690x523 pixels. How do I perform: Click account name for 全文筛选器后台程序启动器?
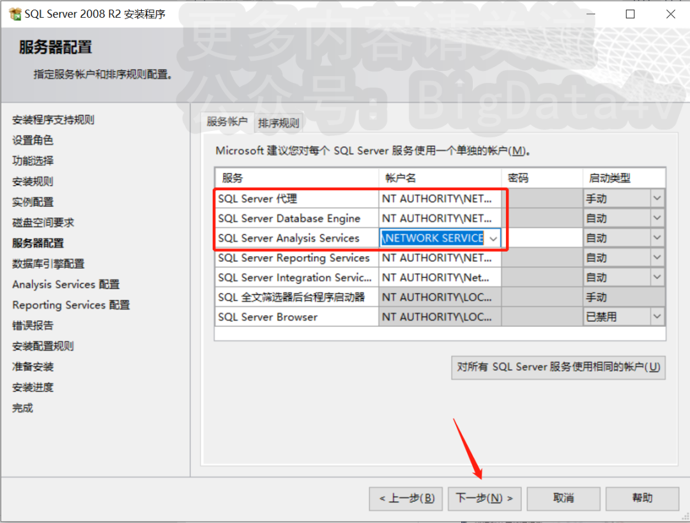440,298
